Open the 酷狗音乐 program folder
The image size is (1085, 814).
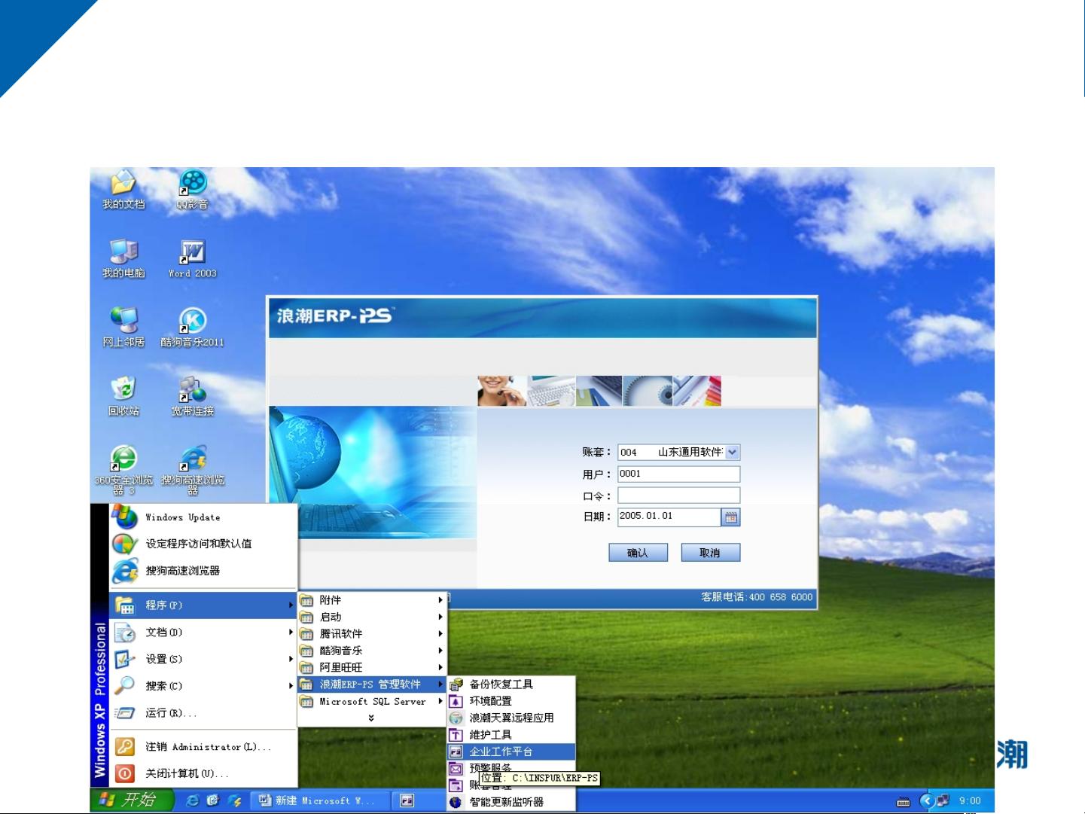372,651
